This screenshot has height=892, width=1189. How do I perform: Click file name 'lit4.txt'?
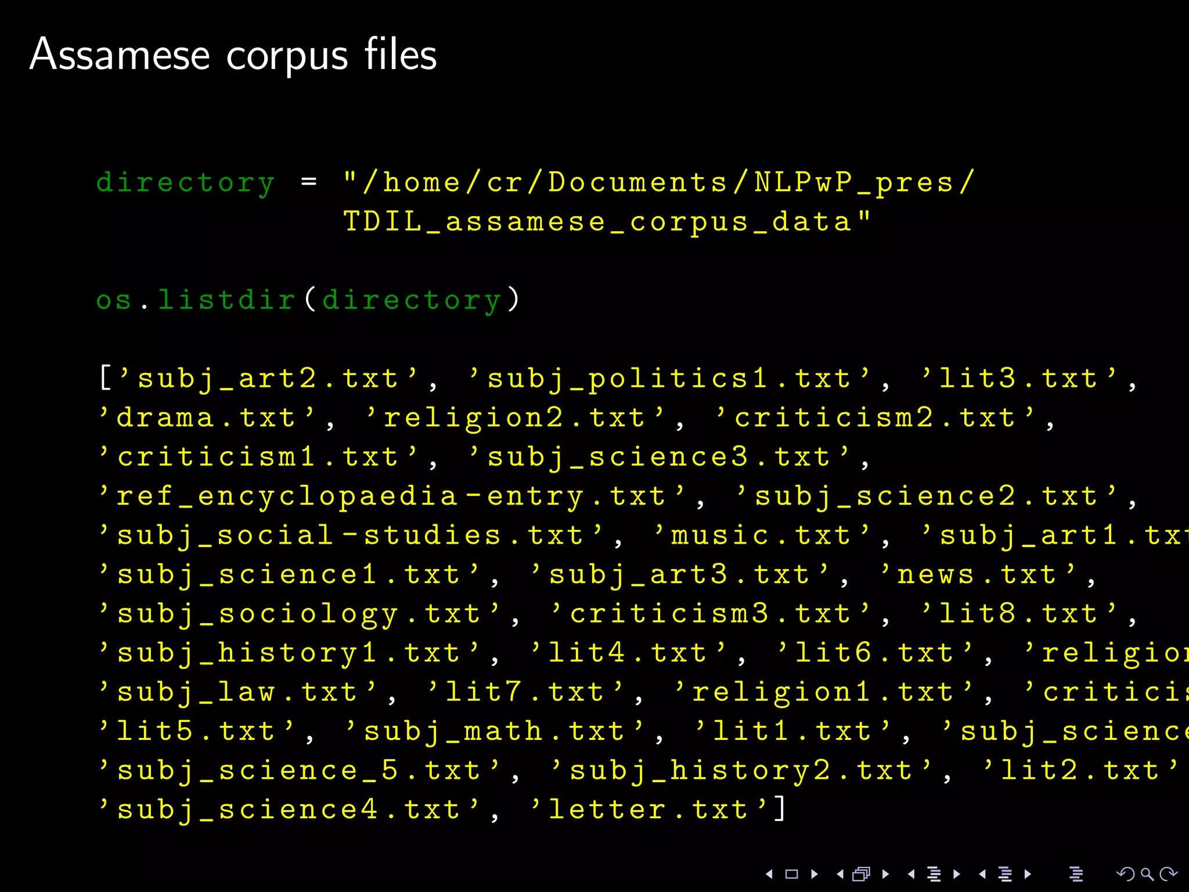pyautogui.click(x=628, y=652)
